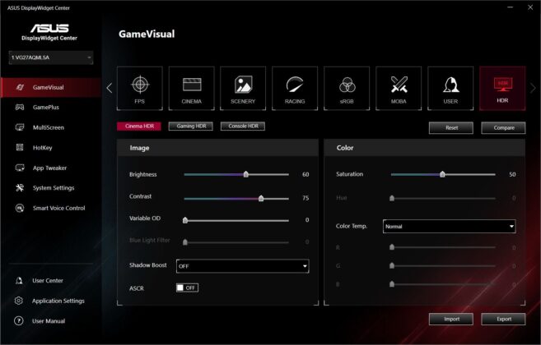Click the MultiScreen monitor icon
541x345 pixels.
[x=20, y=127]
